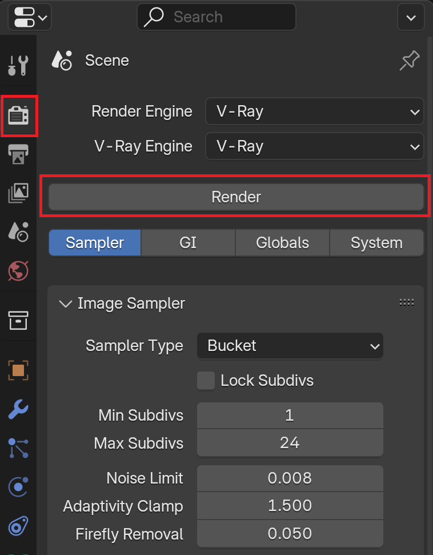Enable the Lock Subdivs checkbox
The width and height of the screenshot is (433, 555).
tap(206, 381)
